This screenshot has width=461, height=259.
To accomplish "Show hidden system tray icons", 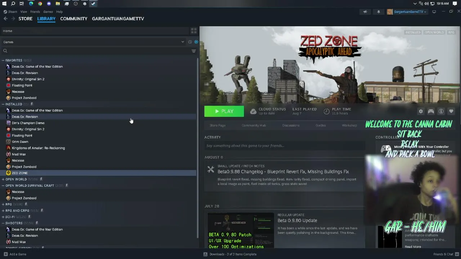I will pyautogui.click(x=415, y=4).
